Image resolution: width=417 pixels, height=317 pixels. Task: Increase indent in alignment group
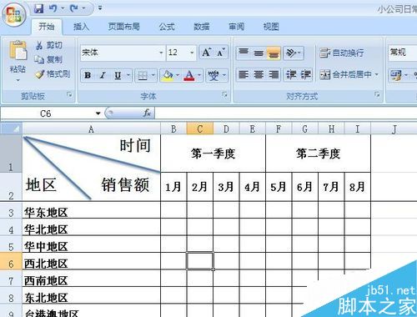point(305,74)
